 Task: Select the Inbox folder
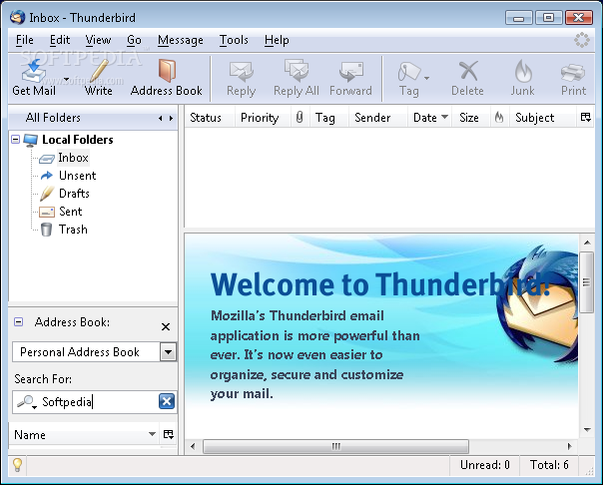[73, 158]
